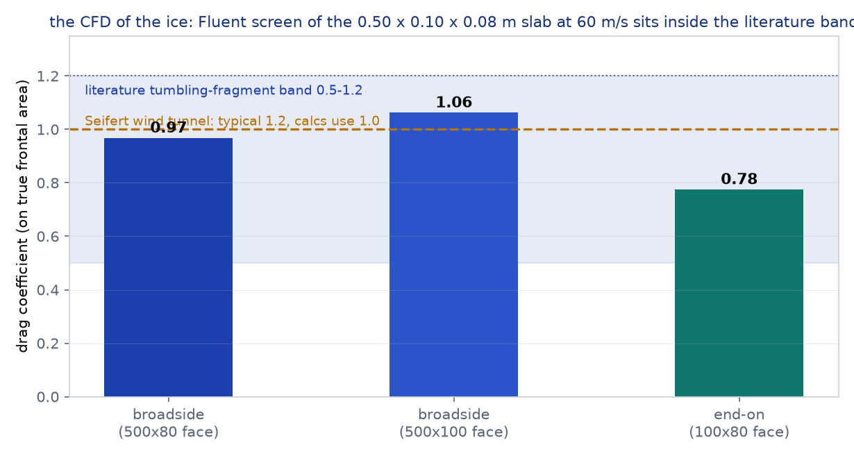Image resolution: width=854 pixels, height=458 pixels.
Task: Click the 0.78 value label
Action: (739, 179)
